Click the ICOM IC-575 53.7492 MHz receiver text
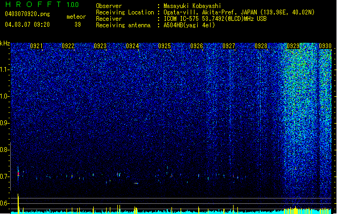This screenshot has width=337, height=214. click(215, 19)
